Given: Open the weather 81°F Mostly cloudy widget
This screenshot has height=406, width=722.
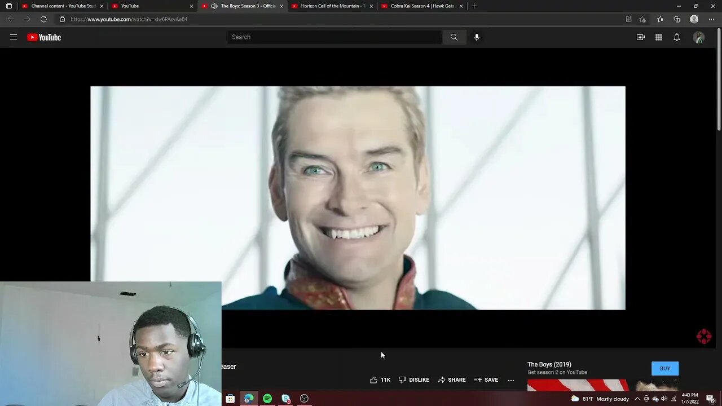Looking at the screenshot, I should coord(600,399).
